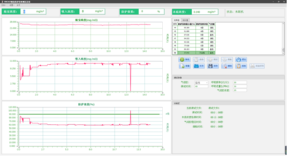Select the 结果值 results tab
Screen dimensions: 287x156
point(177,20)
